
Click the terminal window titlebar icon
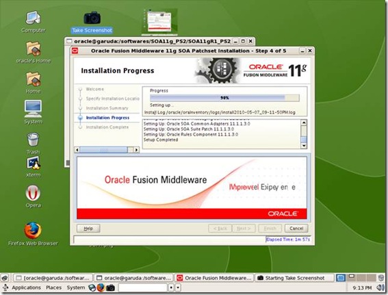(69, 41)
